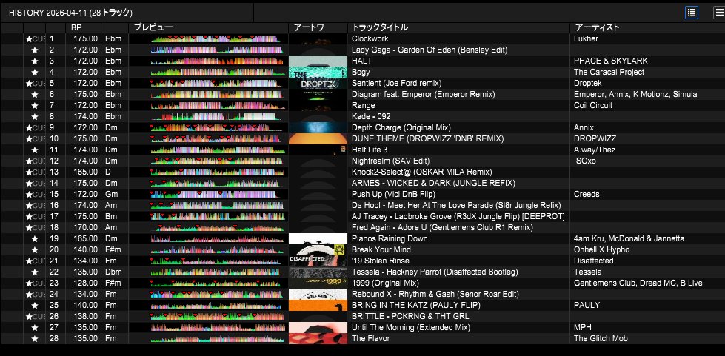Click the star icon on the Lady Gaga row
Viewport: 725px width, 356px height.
[35, 50]
